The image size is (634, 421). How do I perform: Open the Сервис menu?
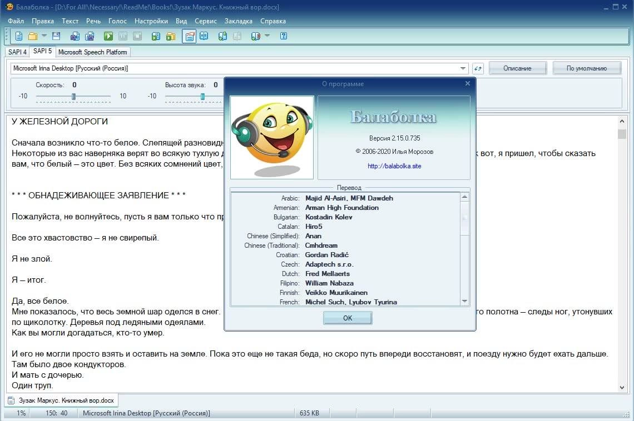(206, 21)
